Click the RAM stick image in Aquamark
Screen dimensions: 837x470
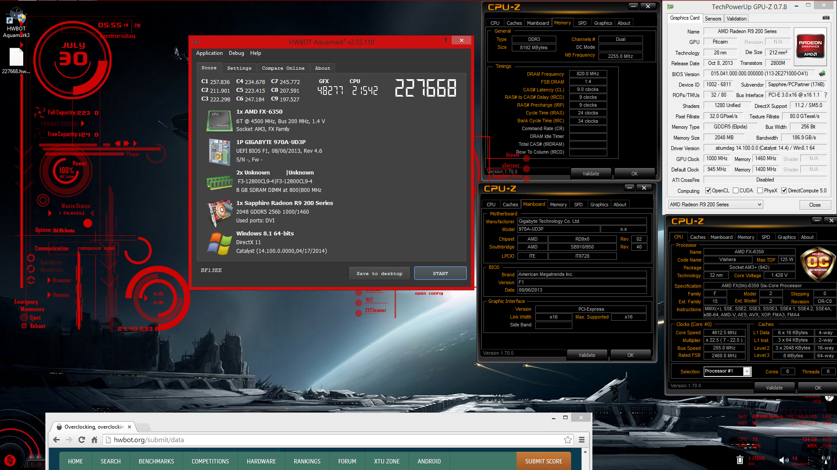(220, 182)
